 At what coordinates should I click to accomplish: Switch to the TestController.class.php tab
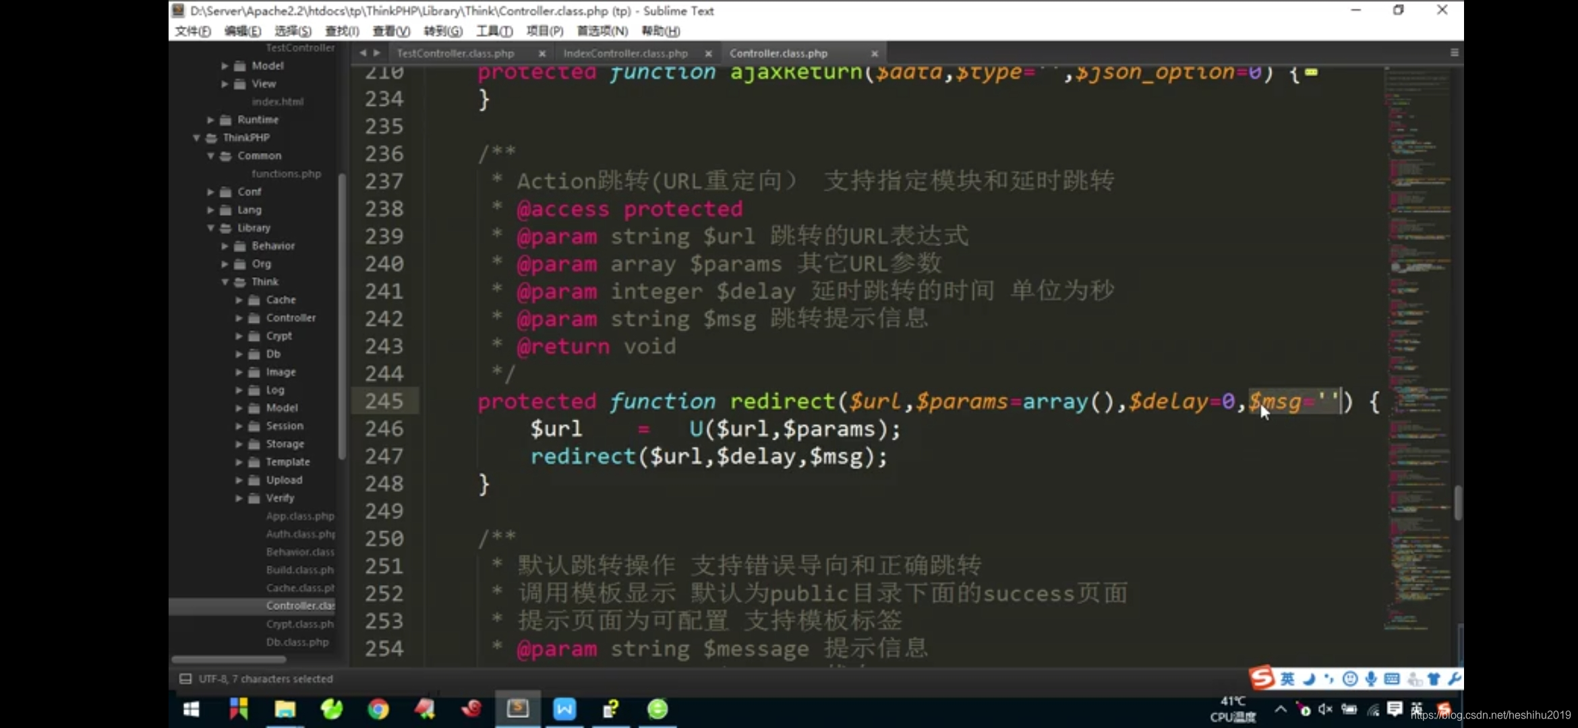tap(455, 53)
